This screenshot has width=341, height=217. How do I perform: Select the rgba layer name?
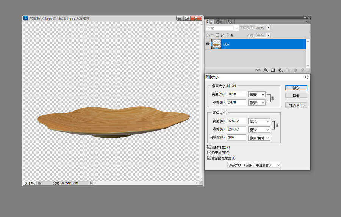[226, 44]
